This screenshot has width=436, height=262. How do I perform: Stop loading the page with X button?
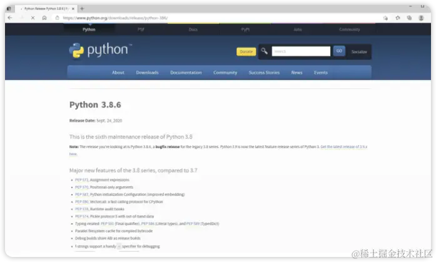[x=33, y=18]
